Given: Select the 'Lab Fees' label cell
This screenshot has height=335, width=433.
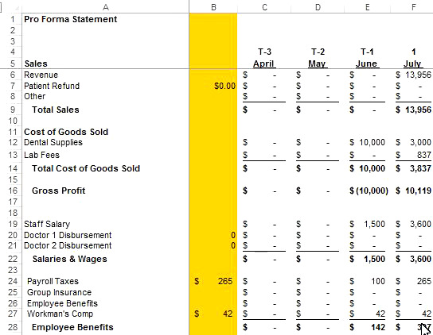Looking at the screenshot, I should click(x=41, y=155).
